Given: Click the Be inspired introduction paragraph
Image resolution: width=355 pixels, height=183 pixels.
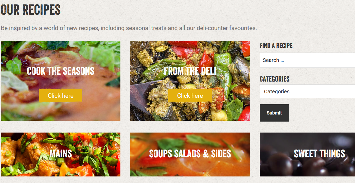Looking at the screenshot, I should coord(129,28).
